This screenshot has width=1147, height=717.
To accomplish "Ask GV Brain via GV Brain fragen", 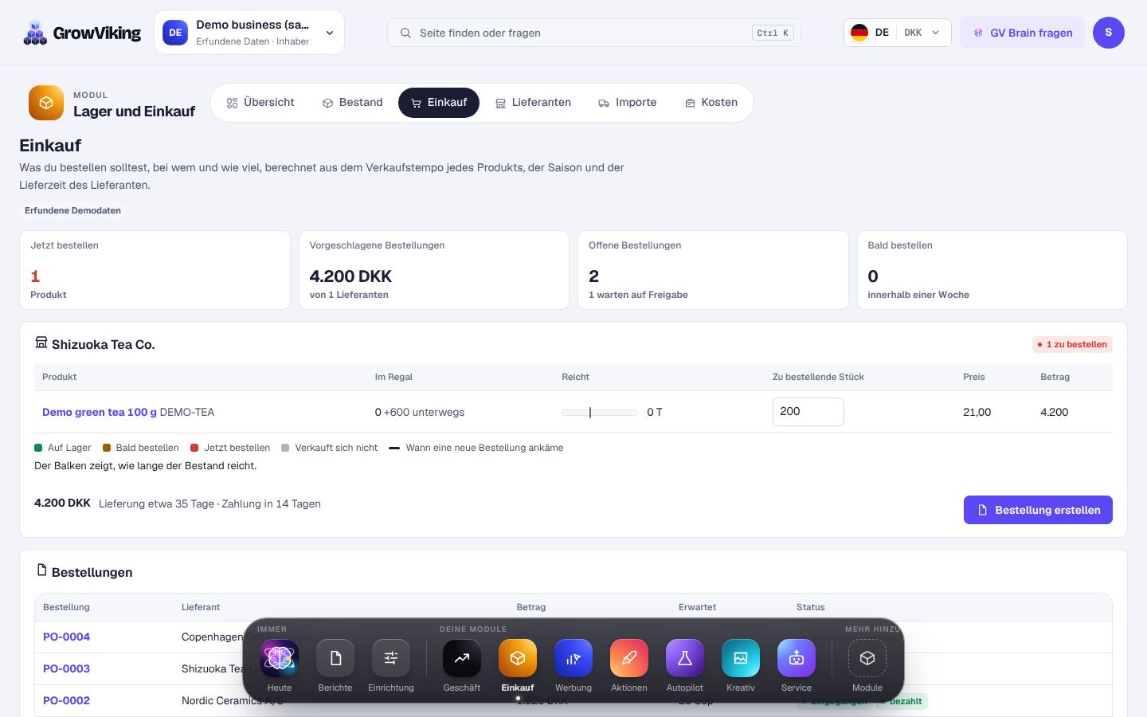I will point(1022,33).
